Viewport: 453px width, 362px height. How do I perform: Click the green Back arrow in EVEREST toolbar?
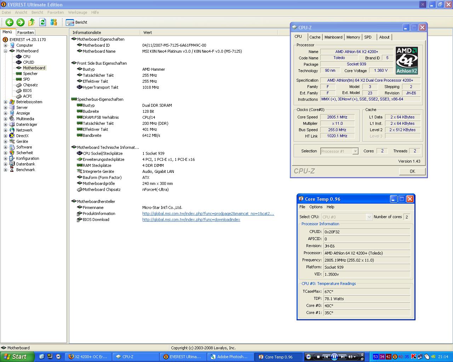10,22
